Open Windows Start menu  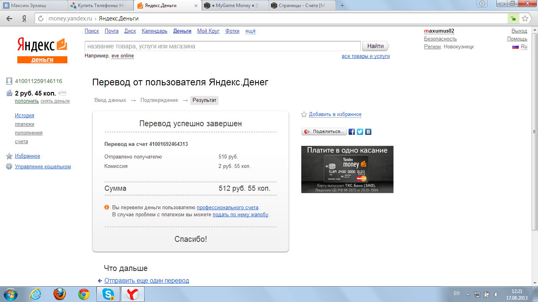click(x=10, y=294)
